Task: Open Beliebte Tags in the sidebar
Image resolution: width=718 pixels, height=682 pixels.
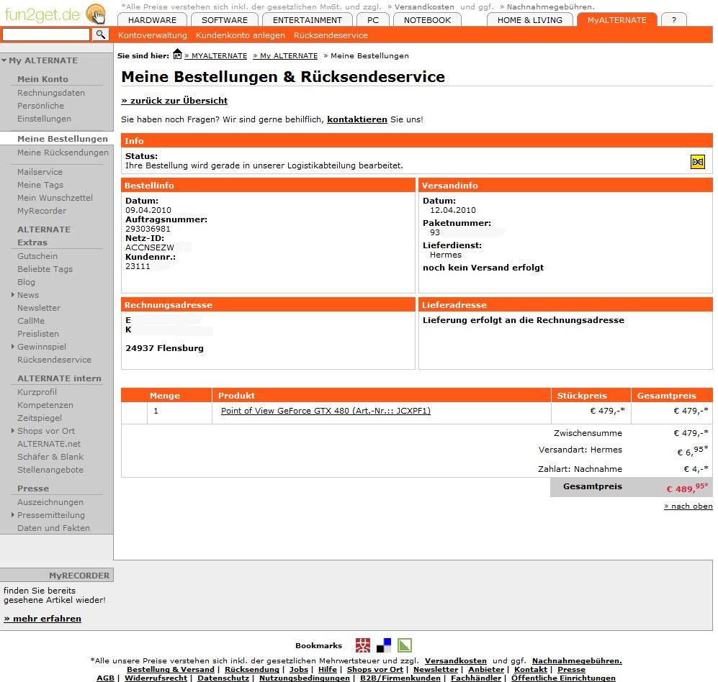Action: [x=45, y=269]
